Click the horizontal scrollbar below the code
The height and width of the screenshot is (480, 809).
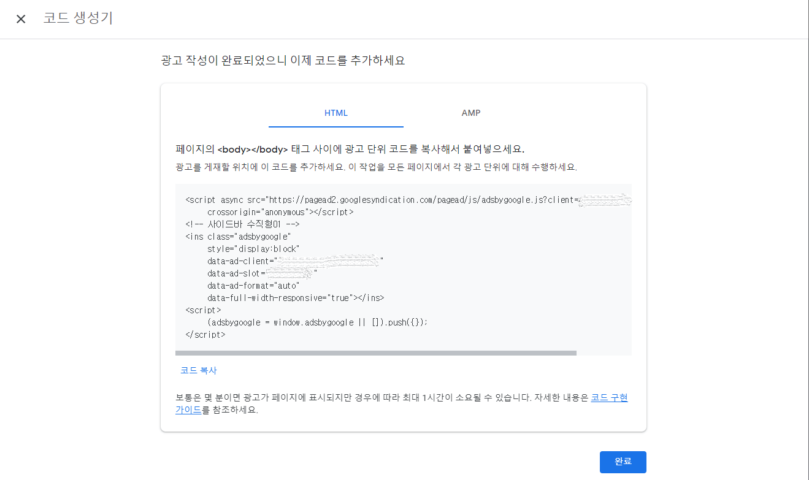click(x=376, y=352)
